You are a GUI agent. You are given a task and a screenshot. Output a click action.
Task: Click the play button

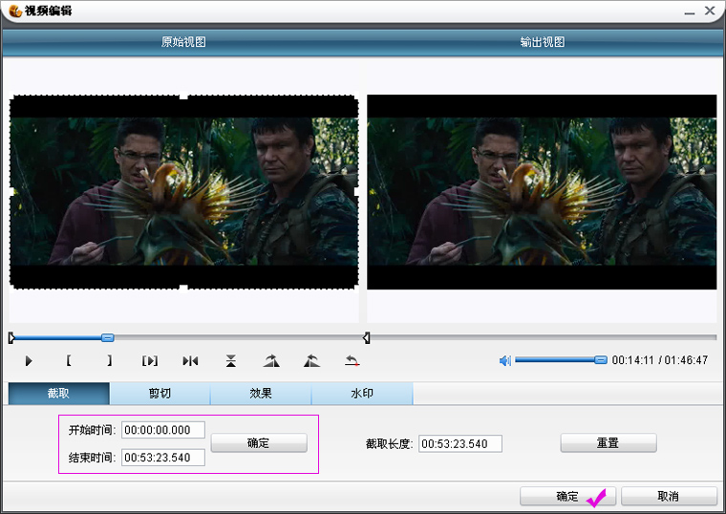(29, 361)
